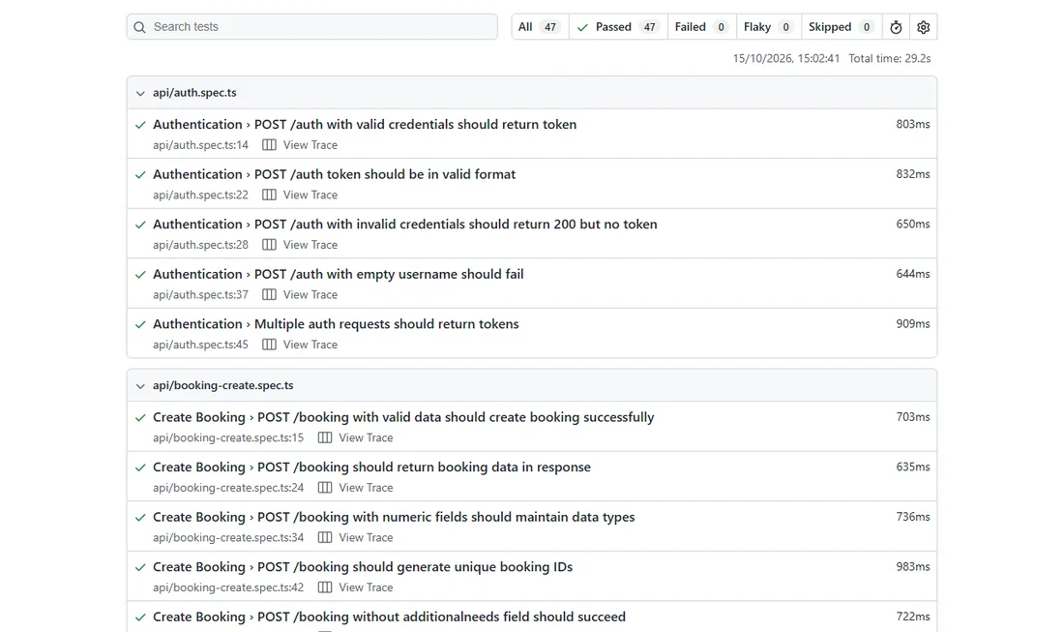Click the search magnifier icon
This screenshot has width=1064, height=632.
(140, 27)
